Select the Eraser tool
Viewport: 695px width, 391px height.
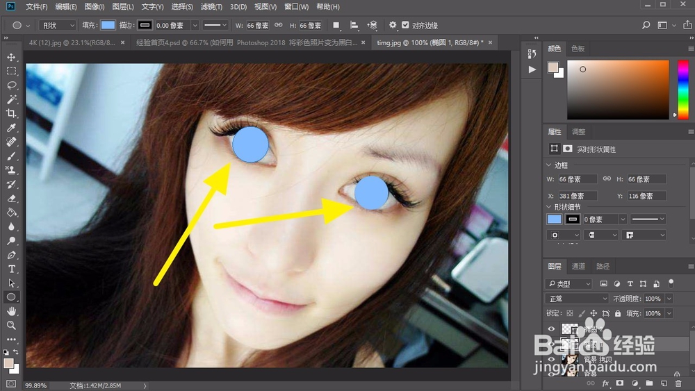[x=12, y=199]
